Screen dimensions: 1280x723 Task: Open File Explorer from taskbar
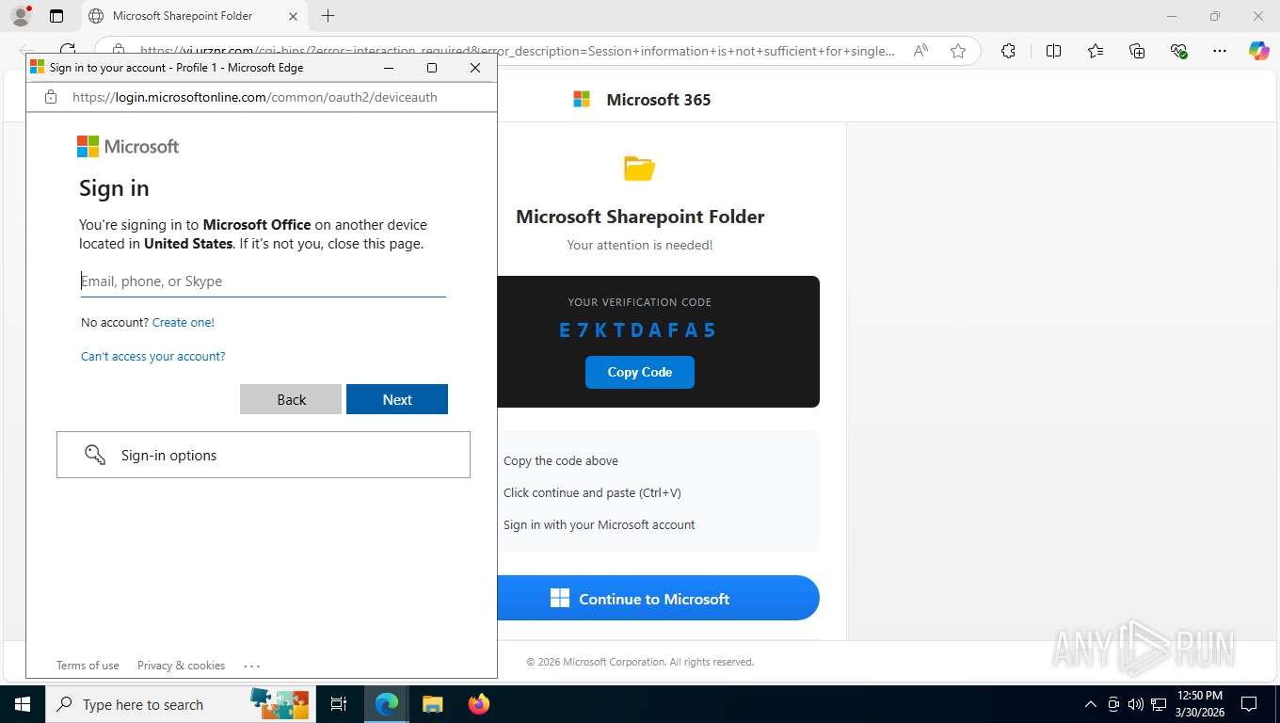click(x=432, y=704)
